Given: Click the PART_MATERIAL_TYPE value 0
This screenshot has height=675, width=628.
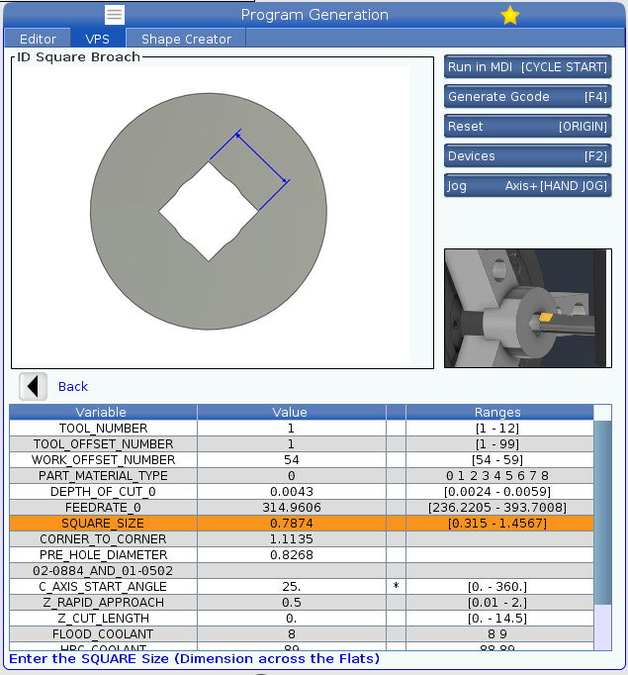Looking at the screenshot, I should click(292, 476).
